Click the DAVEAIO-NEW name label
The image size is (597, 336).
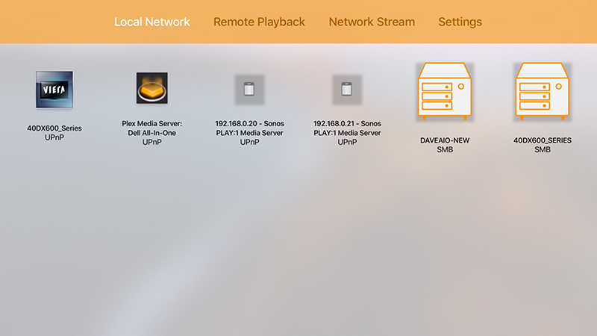coord(445,140)
